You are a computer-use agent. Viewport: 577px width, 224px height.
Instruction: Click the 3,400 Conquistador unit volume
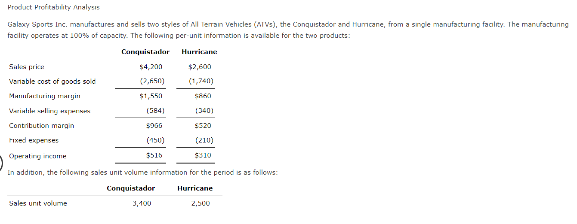point(142,203)
